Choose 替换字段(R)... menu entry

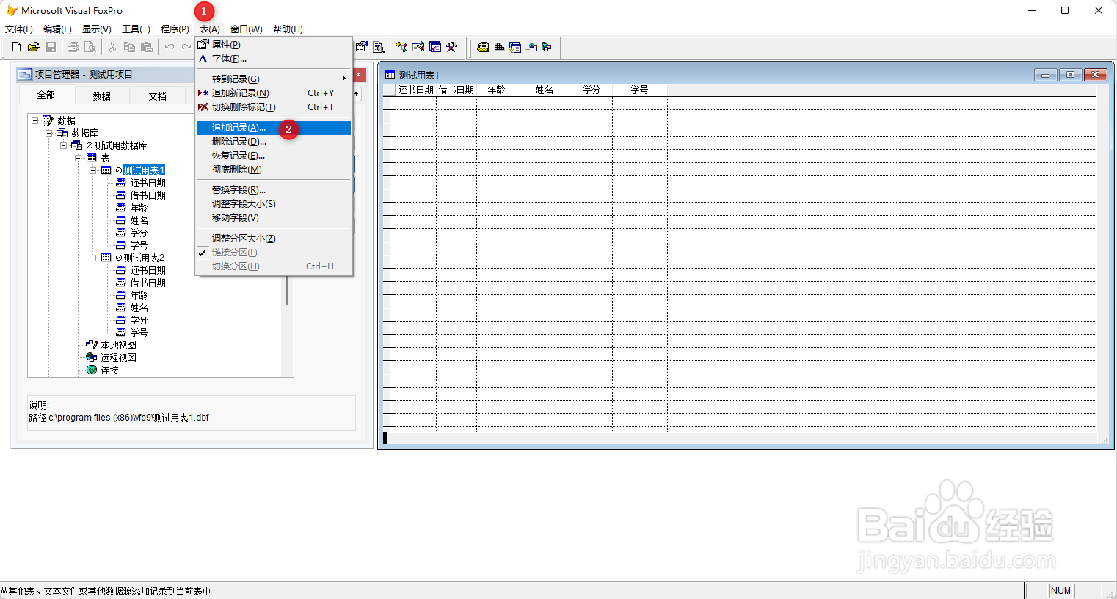tap(274, 190)
